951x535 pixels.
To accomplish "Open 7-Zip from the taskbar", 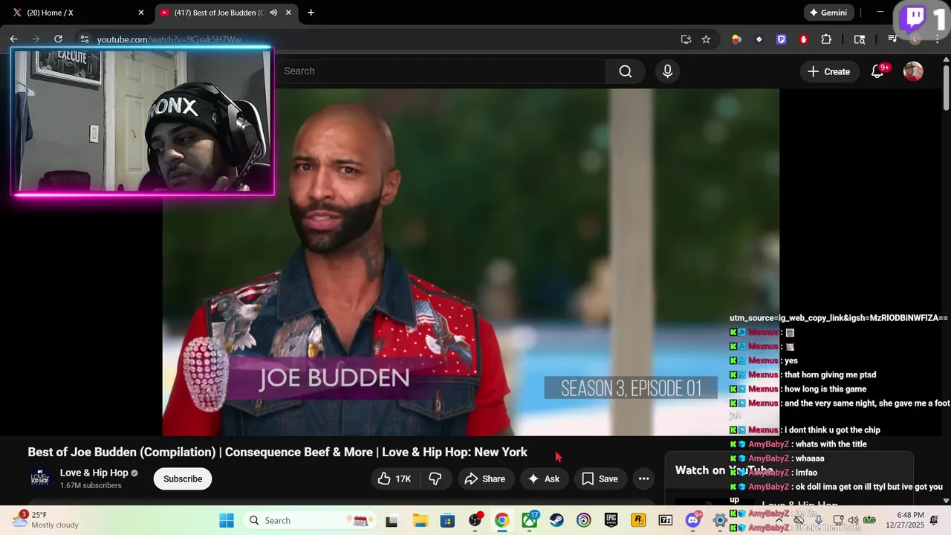I will (x=666, y=520).
